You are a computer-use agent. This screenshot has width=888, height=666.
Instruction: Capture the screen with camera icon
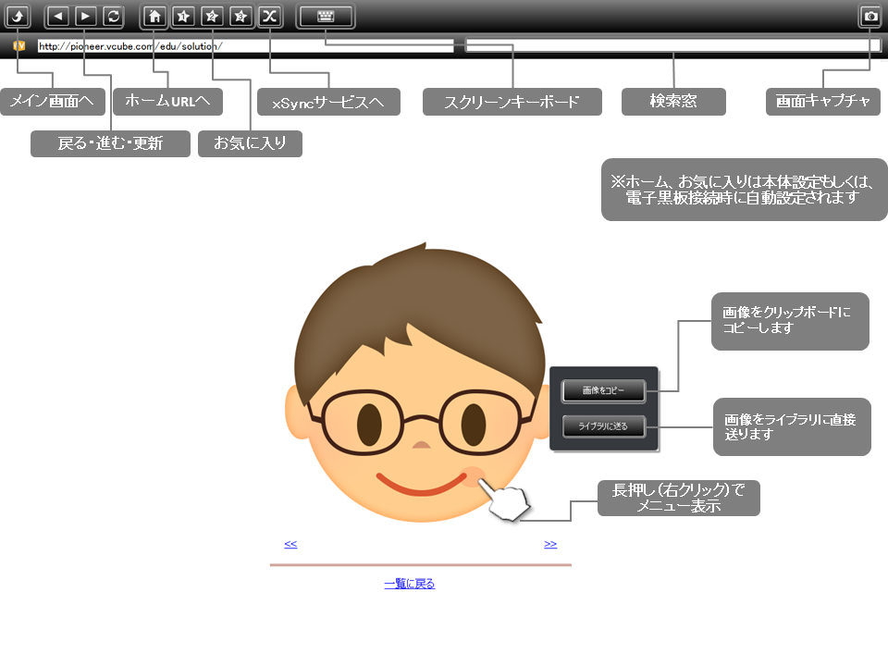coord(870,16)
